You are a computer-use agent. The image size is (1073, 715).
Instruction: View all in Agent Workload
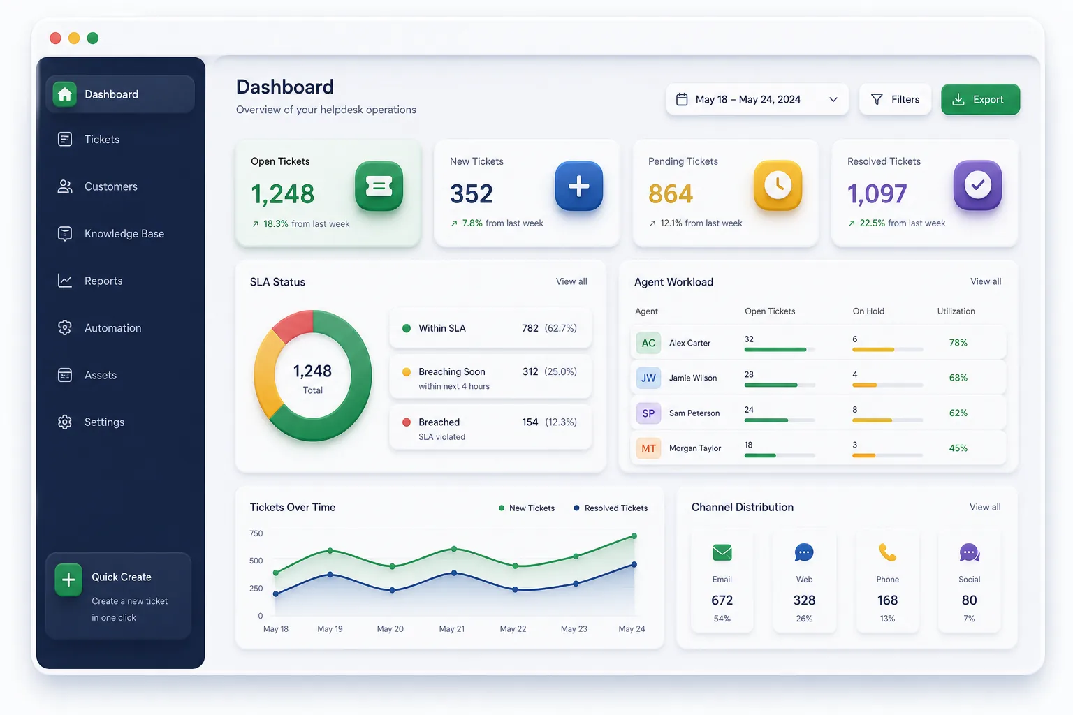pyautogui.click(x=986, y=281)
